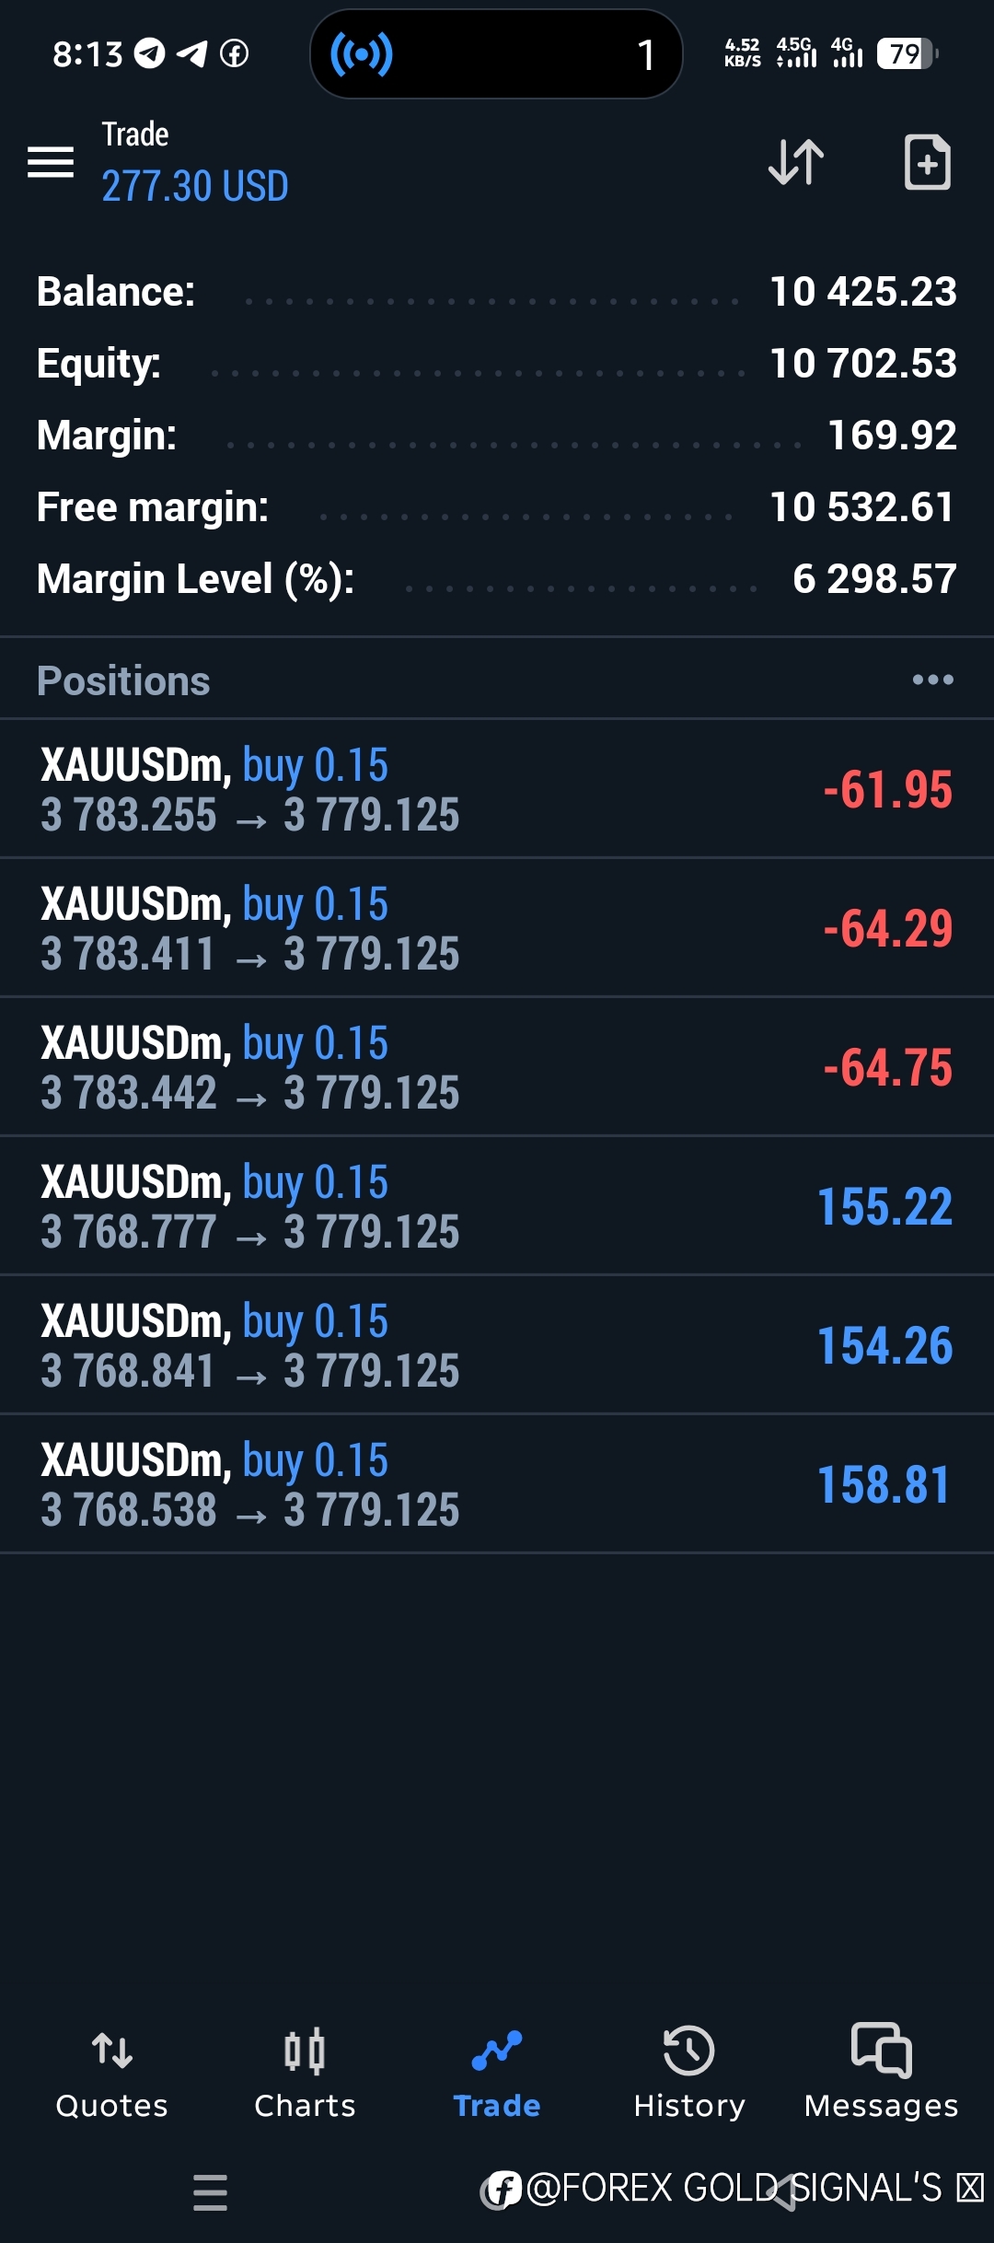Image resolution: width=994 pixels, height=2243 pixels.
Task: Tap the Balance row value 10 425.23
Action: [x=862, y=292]
